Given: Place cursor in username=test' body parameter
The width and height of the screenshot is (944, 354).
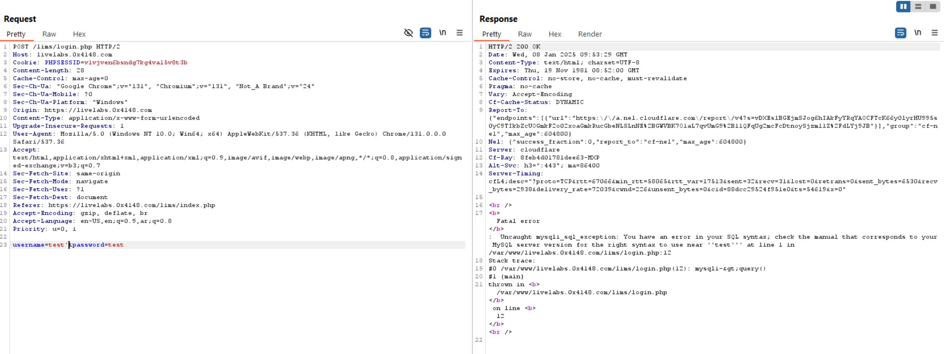Looking at the screenshot, I should 40,245.
